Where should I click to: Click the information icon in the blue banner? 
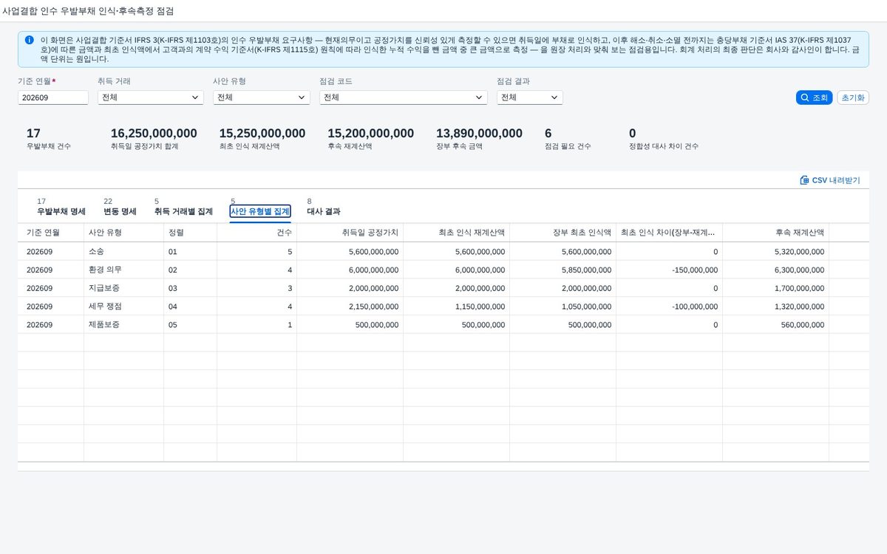point(29,40)
